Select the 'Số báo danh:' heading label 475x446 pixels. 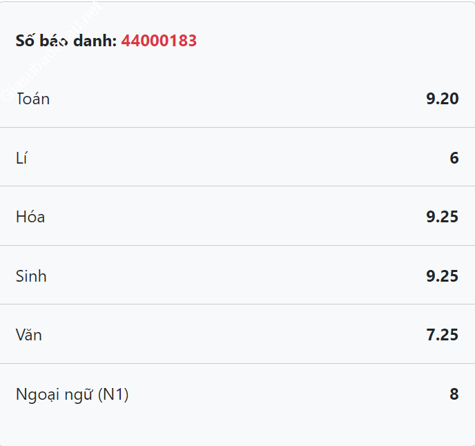[x=66, y=41]
